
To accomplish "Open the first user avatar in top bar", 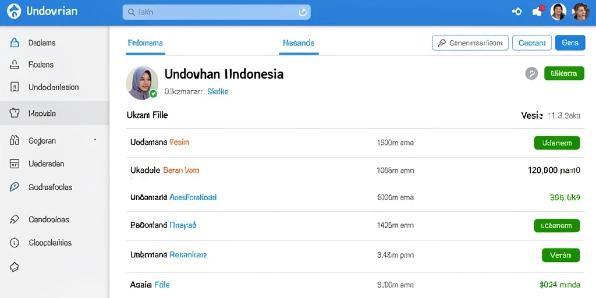I will click(558, 12).
